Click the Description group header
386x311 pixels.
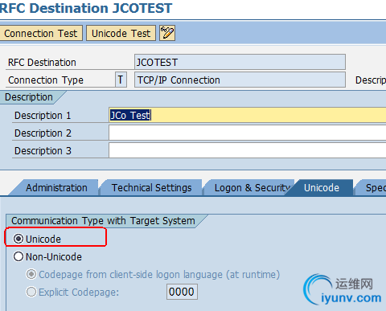29,97
